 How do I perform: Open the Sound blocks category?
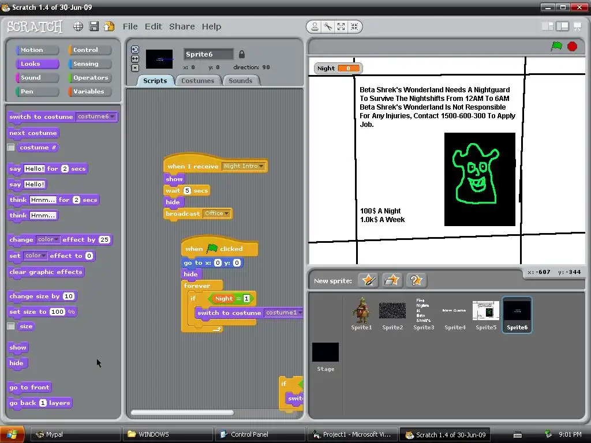(37, 78)
